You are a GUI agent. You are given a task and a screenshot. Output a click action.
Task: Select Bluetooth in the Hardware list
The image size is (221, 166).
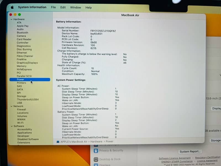(x=22, y=33)
